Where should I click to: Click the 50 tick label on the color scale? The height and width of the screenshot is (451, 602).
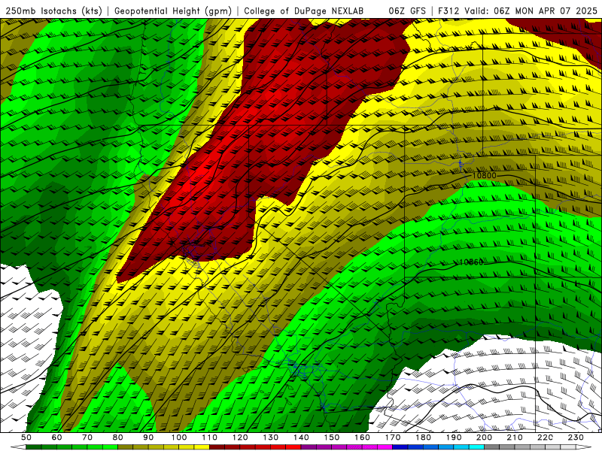[x=26, y=437]
